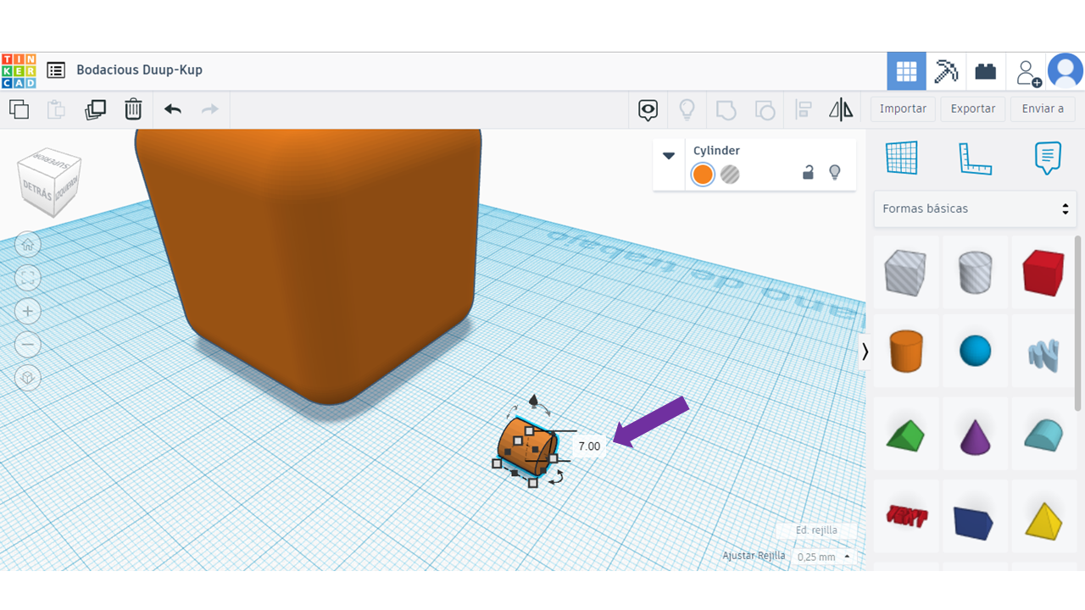Undo the last action
The image size is (1085, 610).
click(x=173, y=109)
